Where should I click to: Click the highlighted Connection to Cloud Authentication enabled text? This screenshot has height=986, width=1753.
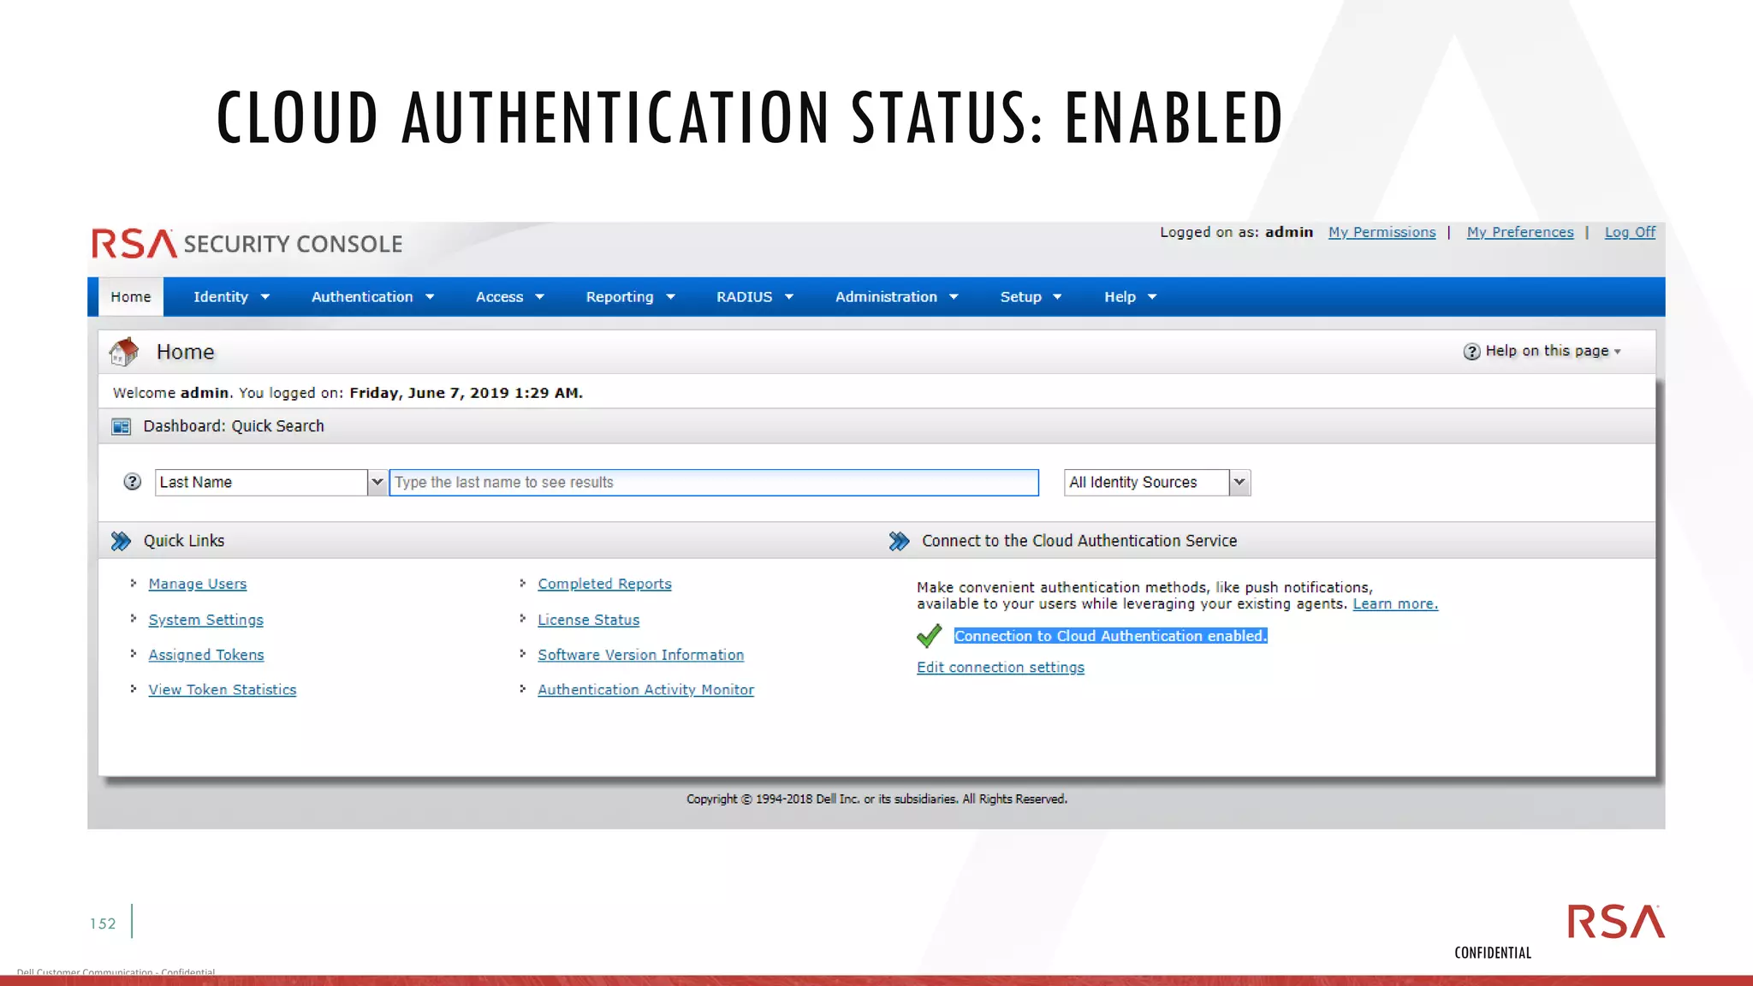[x=1110, y=636]
